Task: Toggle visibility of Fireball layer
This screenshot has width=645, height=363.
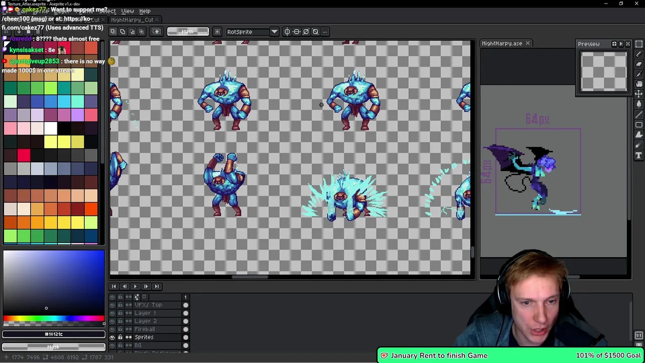Action: click(x=112, y=329)
